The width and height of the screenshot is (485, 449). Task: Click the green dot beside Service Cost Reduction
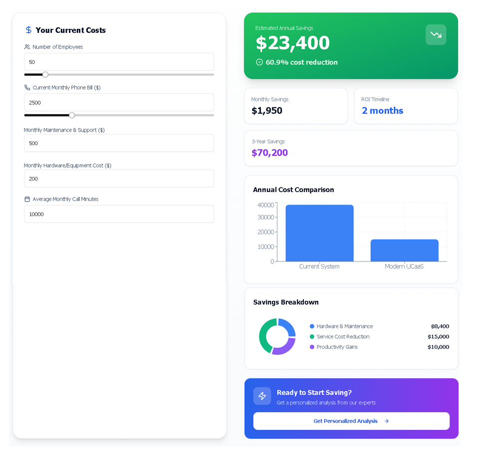click(311, 337)
